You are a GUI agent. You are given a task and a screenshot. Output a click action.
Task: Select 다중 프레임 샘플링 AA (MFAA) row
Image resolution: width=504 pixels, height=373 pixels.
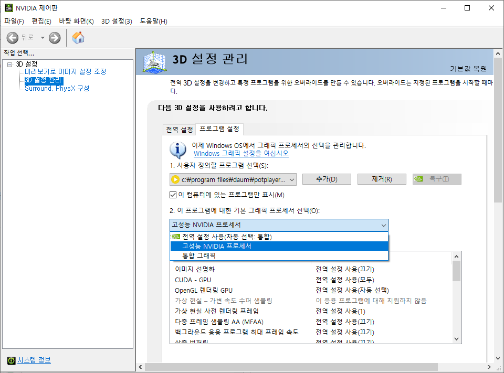pos(310,322)
